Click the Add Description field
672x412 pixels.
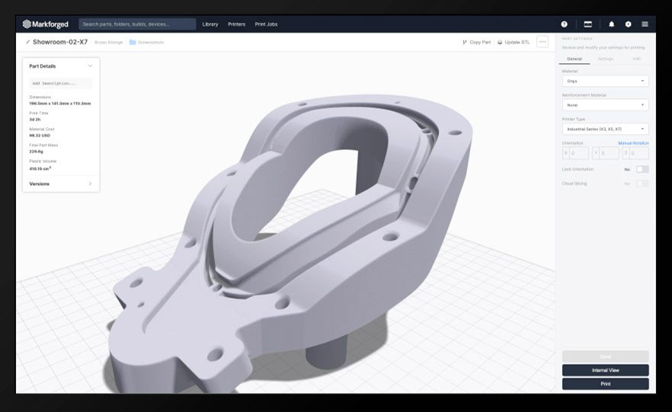pos(61,83)
